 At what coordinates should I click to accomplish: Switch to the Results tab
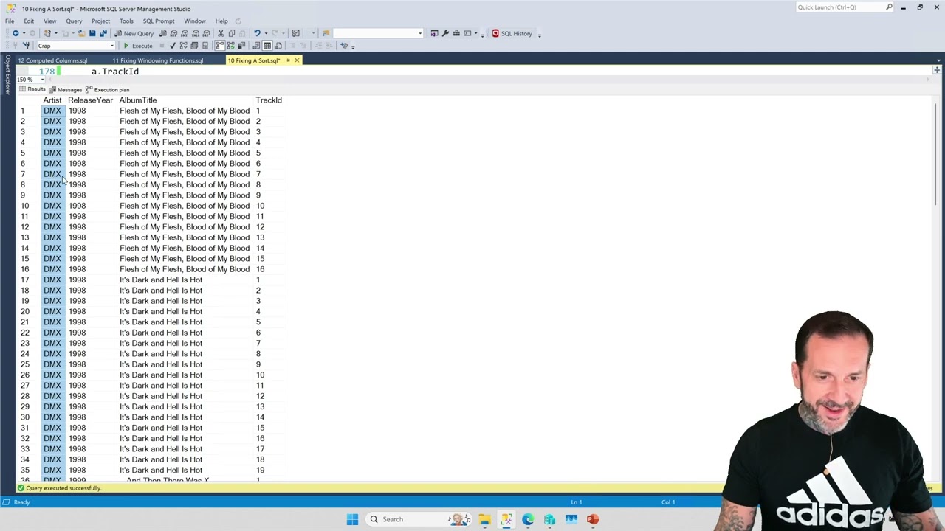tap(32, 89)
